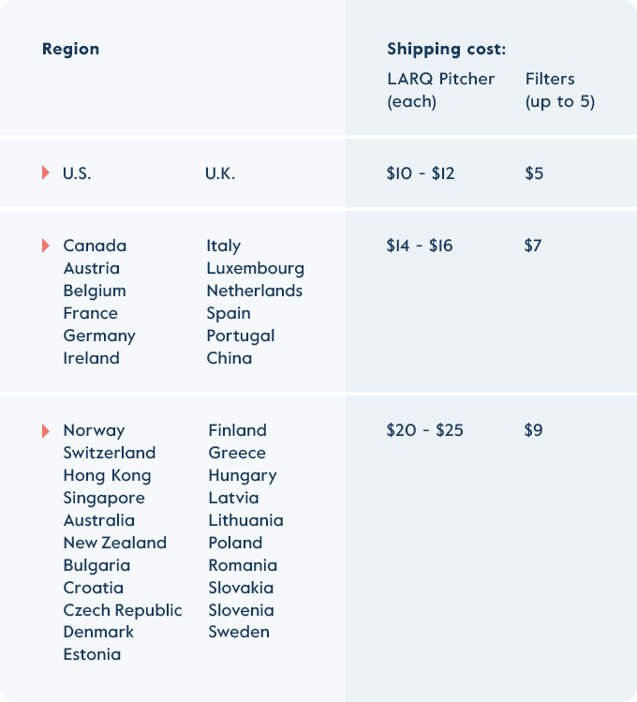This screenshot has width=637, height=702.
Task: Select Sweden in the region list
Action: click(239, 632)
